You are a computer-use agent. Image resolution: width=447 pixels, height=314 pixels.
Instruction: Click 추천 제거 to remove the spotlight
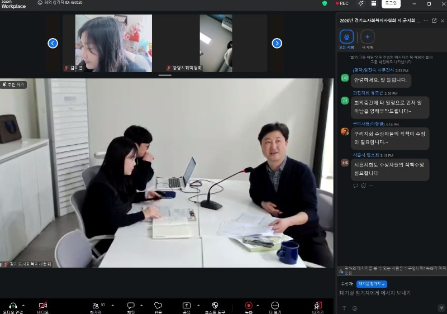point(13,84)
